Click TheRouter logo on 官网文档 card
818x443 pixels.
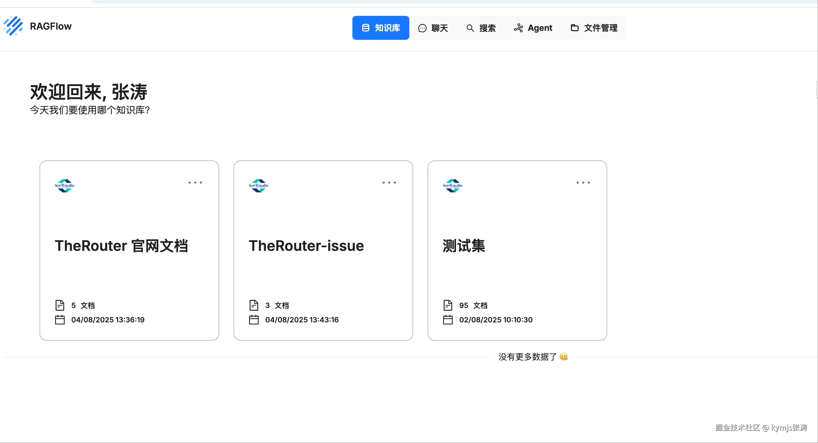pos(64,186)
